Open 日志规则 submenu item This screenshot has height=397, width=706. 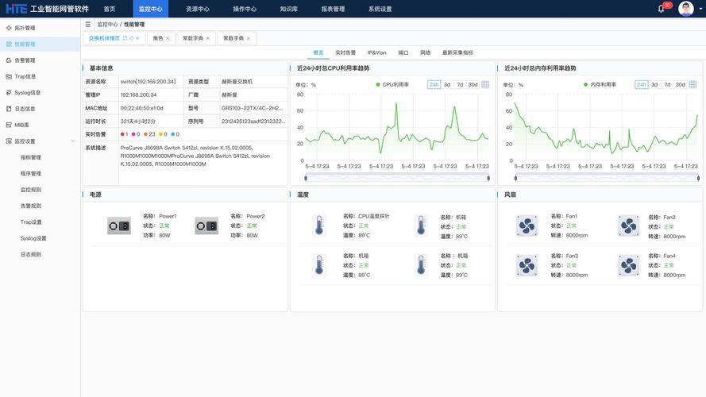coord(31,255)
